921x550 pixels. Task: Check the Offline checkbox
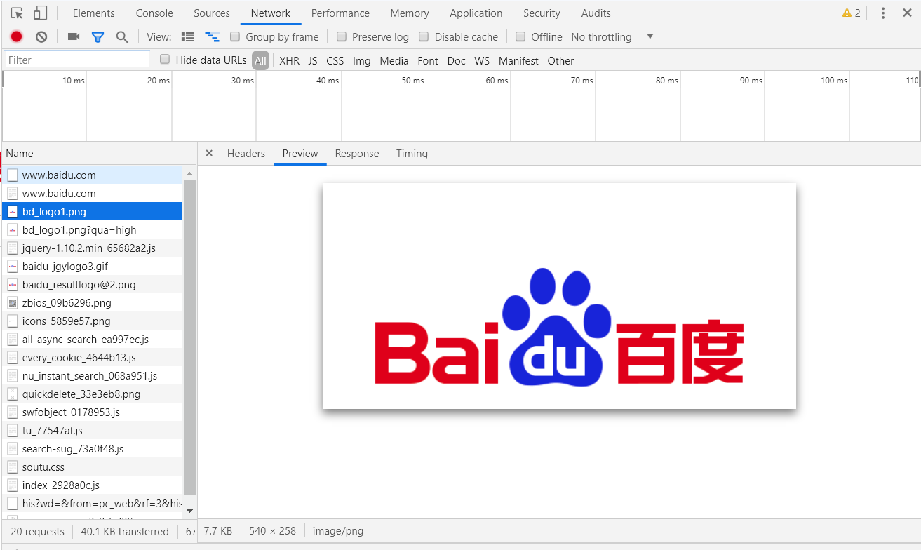tap(520, 36)
